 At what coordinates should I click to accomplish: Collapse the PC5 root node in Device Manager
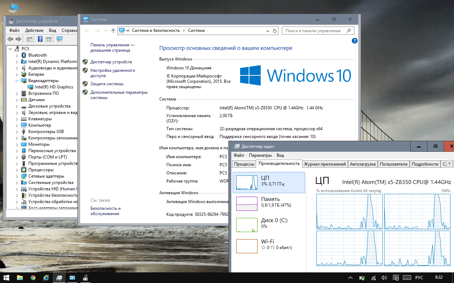11,49
